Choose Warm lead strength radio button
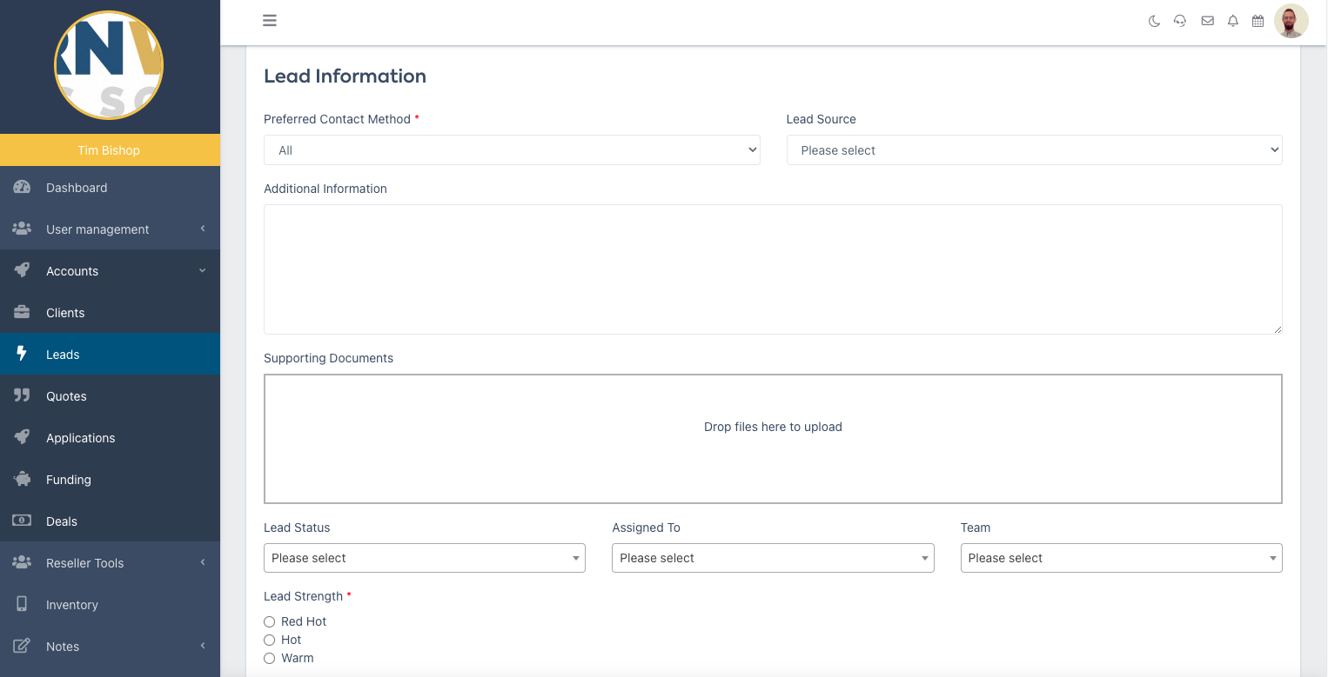Screen dimensions: 1328x677 point(270,659)
